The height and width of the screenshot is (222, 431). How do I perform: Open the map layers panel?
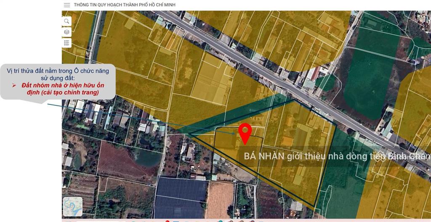67,32
